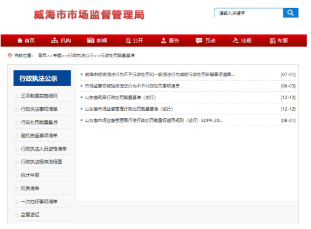
Task: Click the keyword search input field
Action: (249, 13)
